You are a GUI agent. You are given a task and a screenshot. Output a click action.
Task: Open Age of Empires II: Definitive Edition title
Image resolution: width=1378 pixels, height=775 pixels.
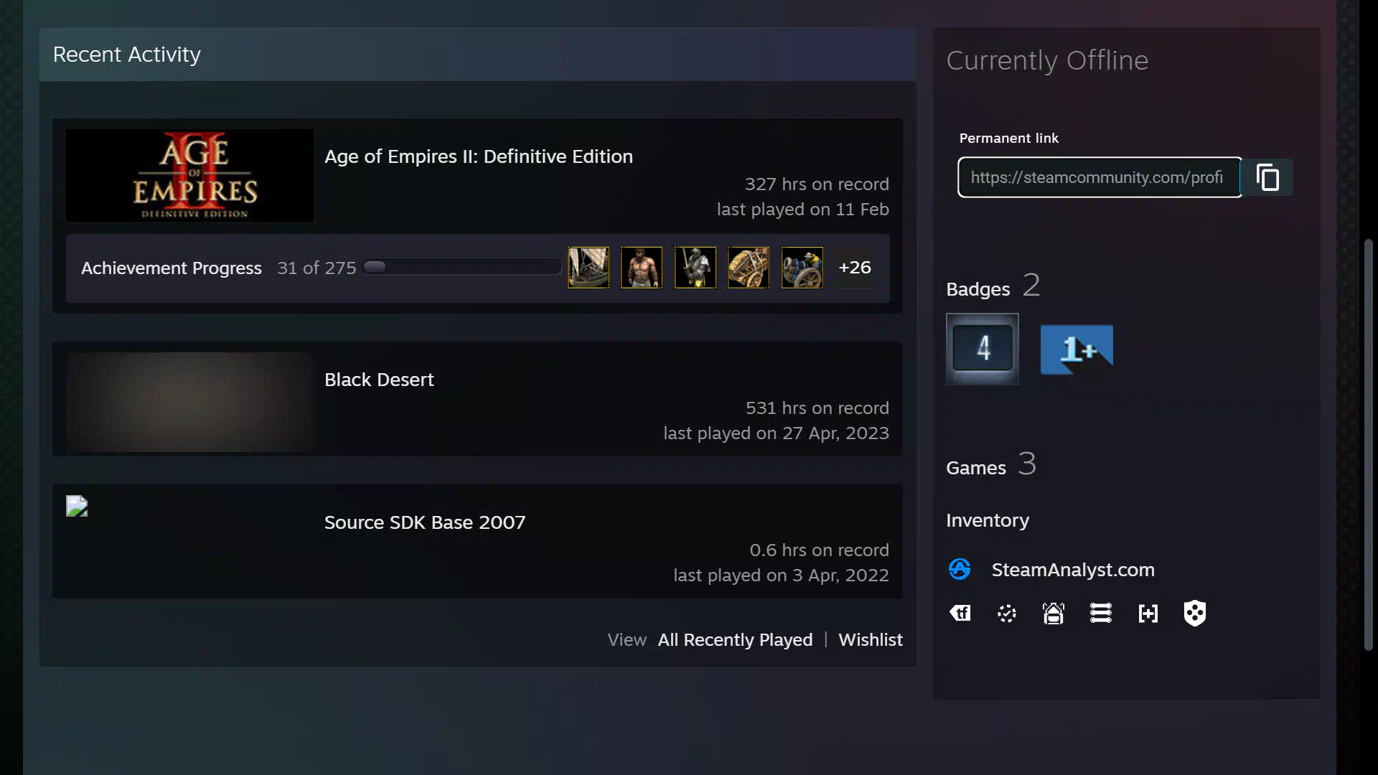479,156
